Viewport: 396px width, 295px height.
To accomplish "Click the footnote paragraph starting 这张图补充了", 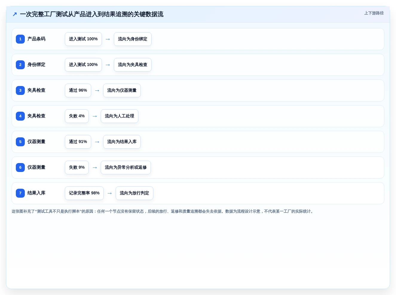I will point(163,211).
